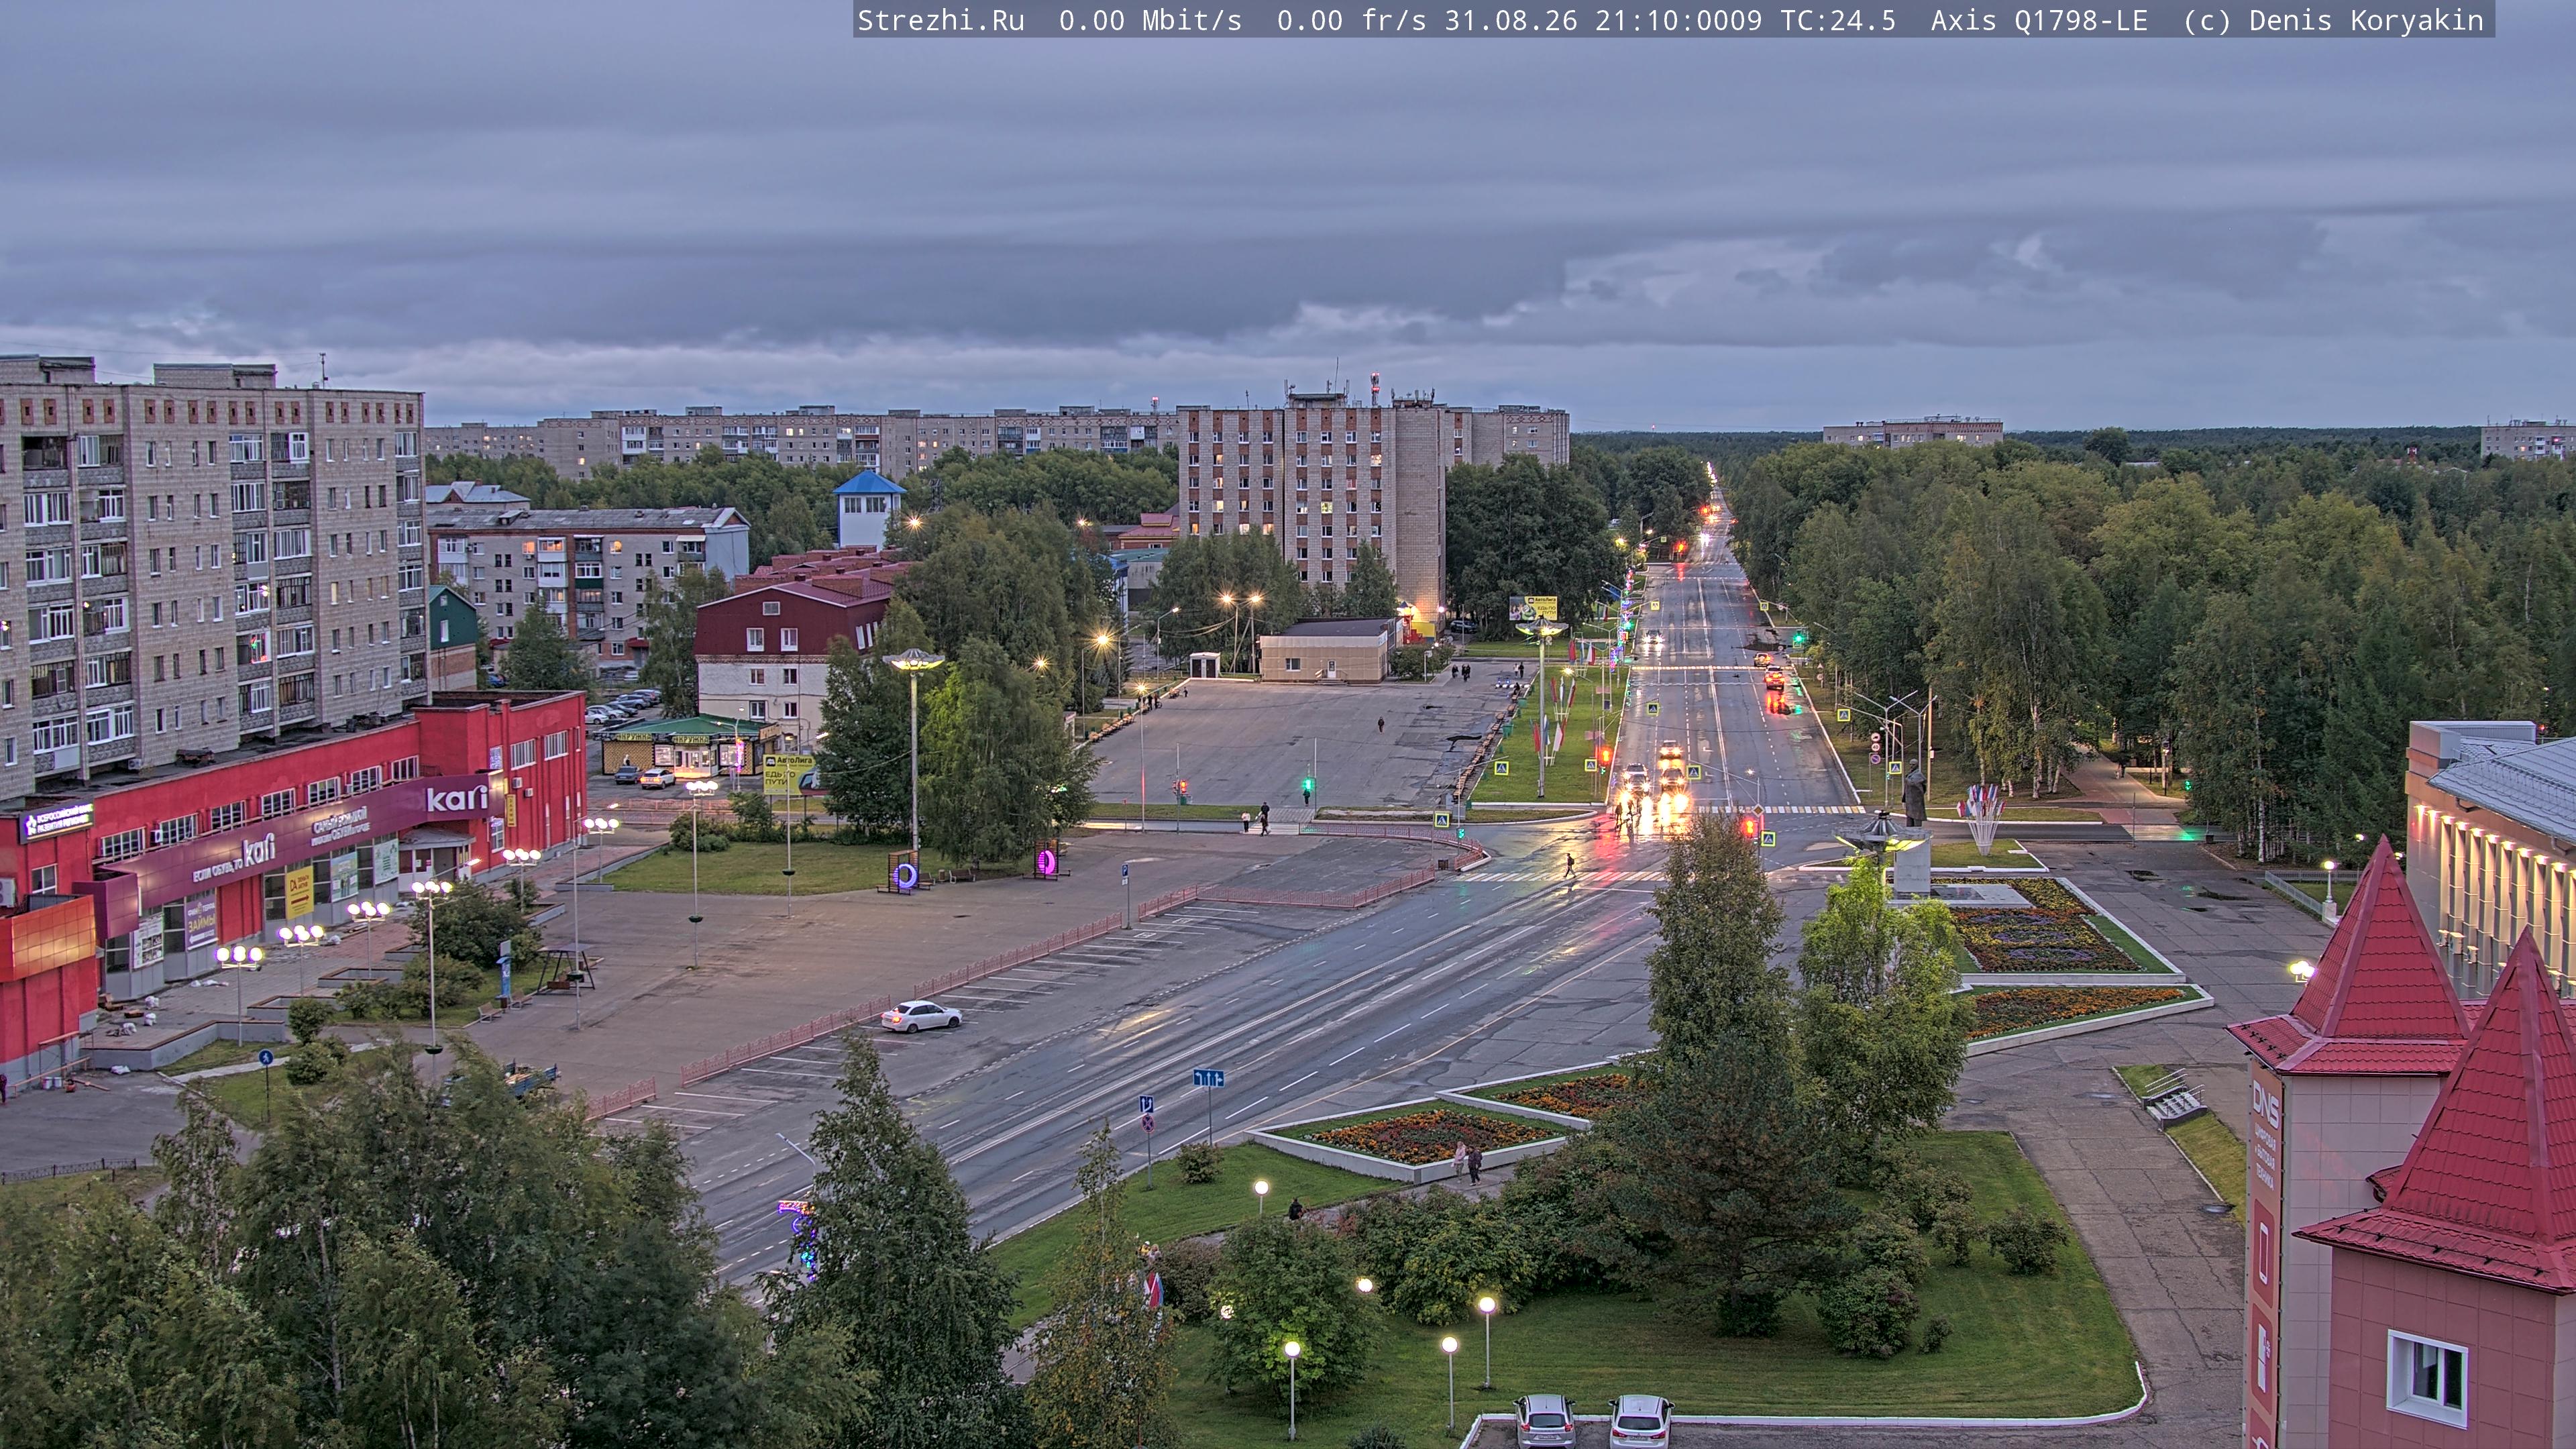Click the glowing purple ring sculpture

tap(905, 876)
